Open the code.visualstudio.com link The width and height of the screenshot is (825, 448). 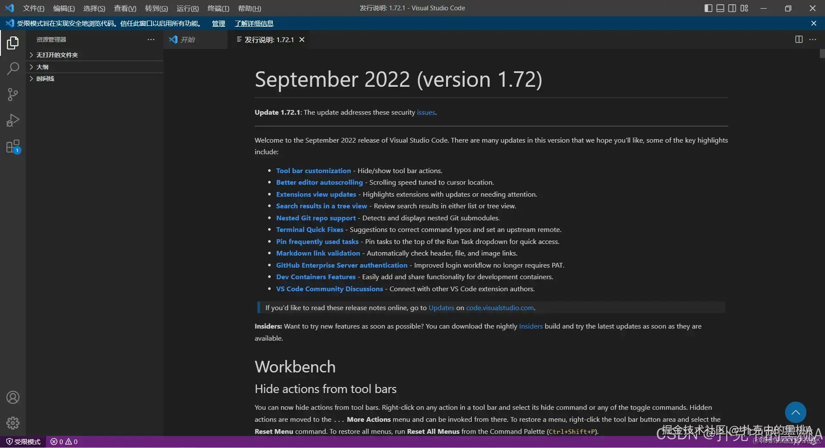(500, 308)
